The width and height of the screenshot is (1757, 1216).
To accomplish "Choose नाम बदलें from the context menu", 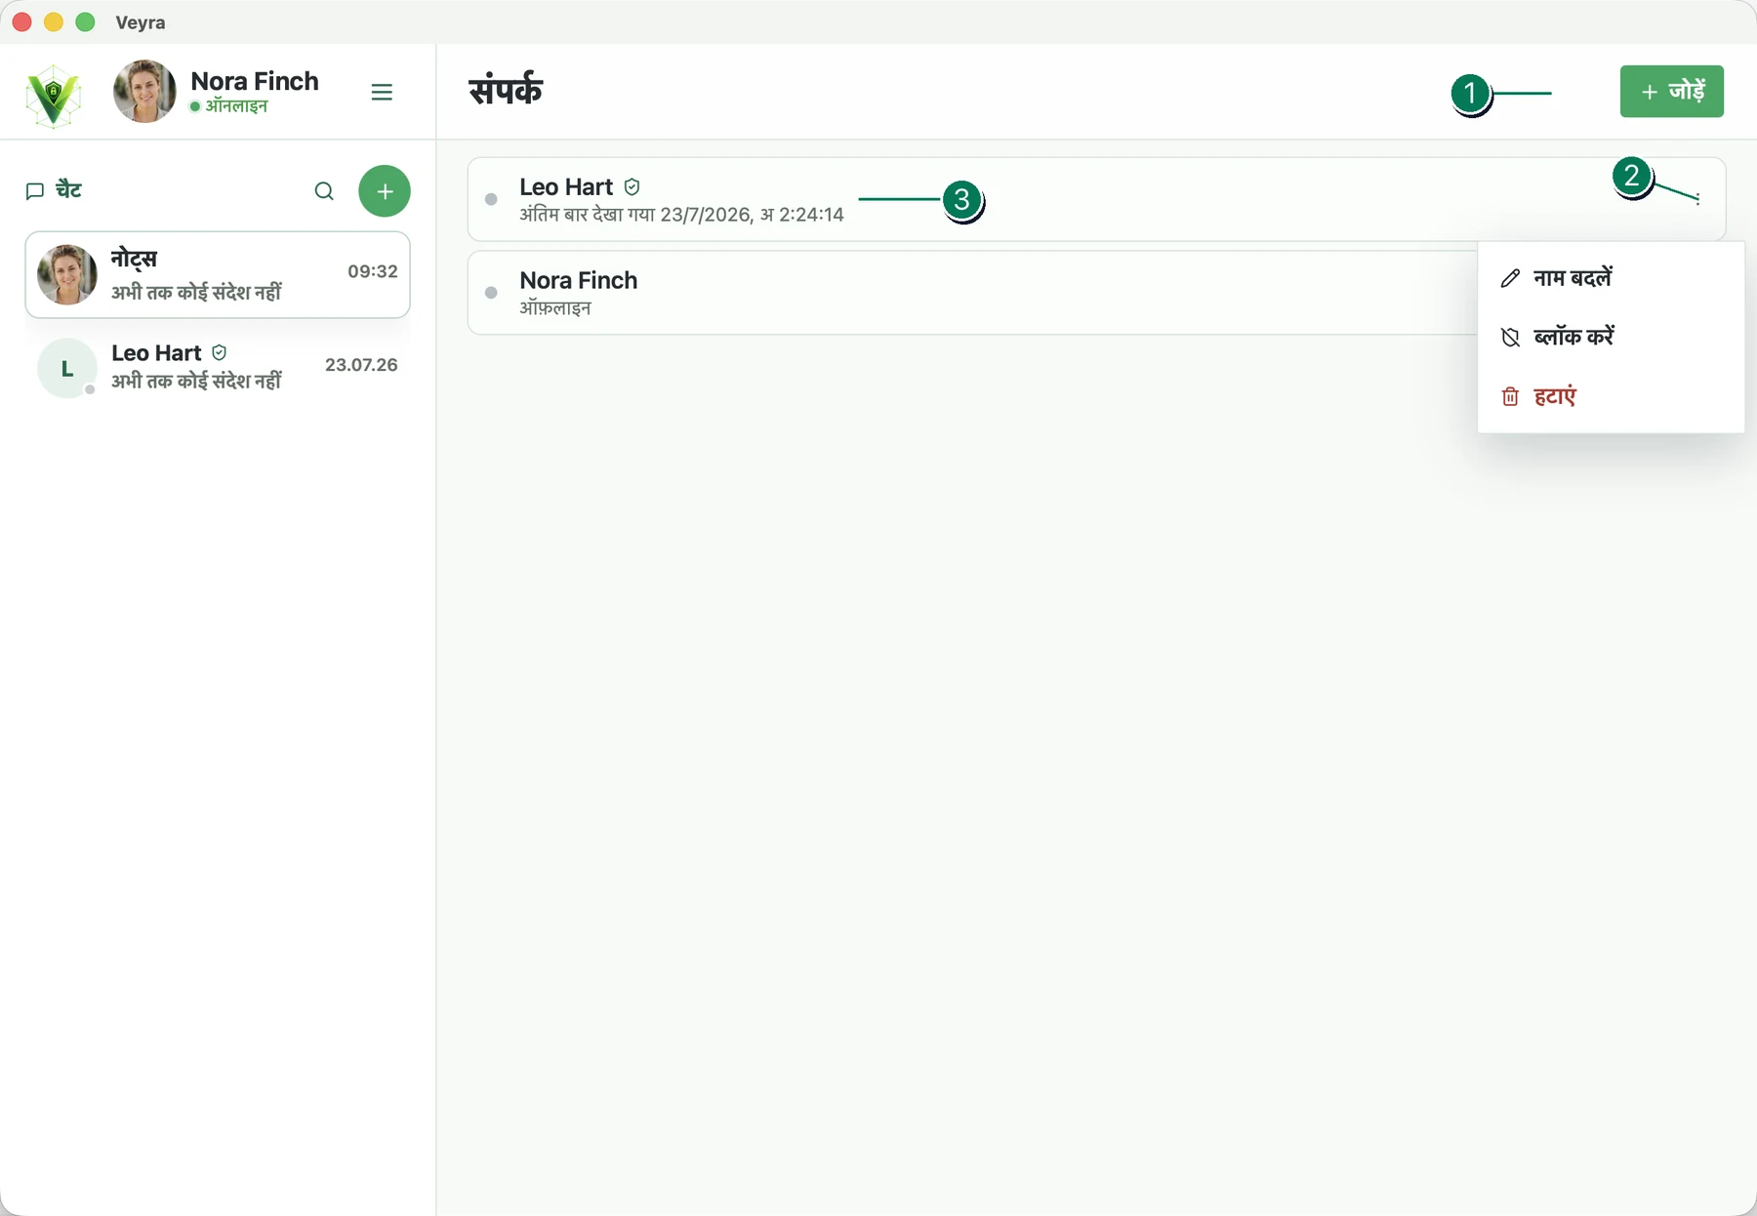I will (1611, 278).
